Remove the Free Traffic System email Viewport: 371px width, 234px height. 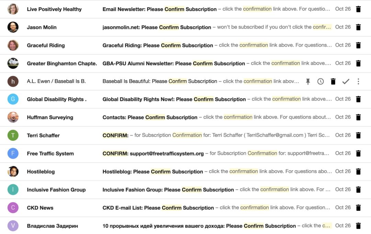coord(358,153)
